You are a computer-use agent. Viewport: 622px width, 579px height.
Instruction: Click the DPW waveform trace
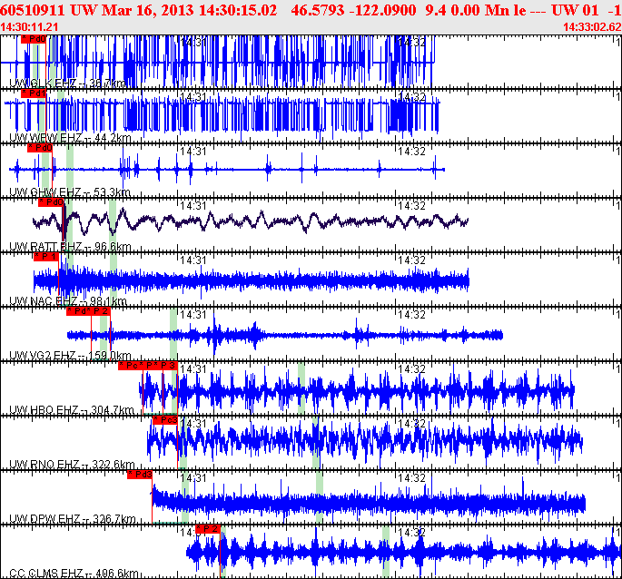[369, 502]
